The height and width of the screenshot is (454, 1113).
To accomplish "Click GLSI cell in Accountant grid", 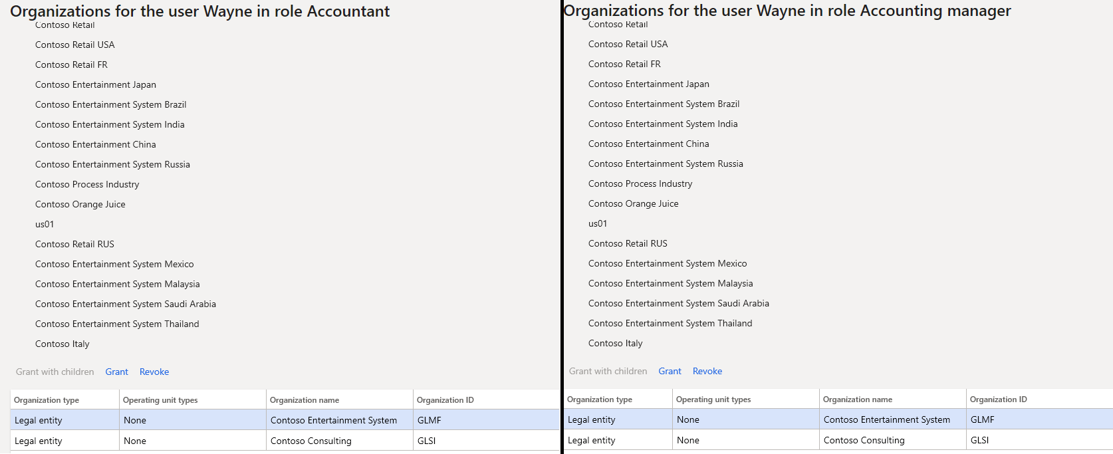I will [486, 441].
